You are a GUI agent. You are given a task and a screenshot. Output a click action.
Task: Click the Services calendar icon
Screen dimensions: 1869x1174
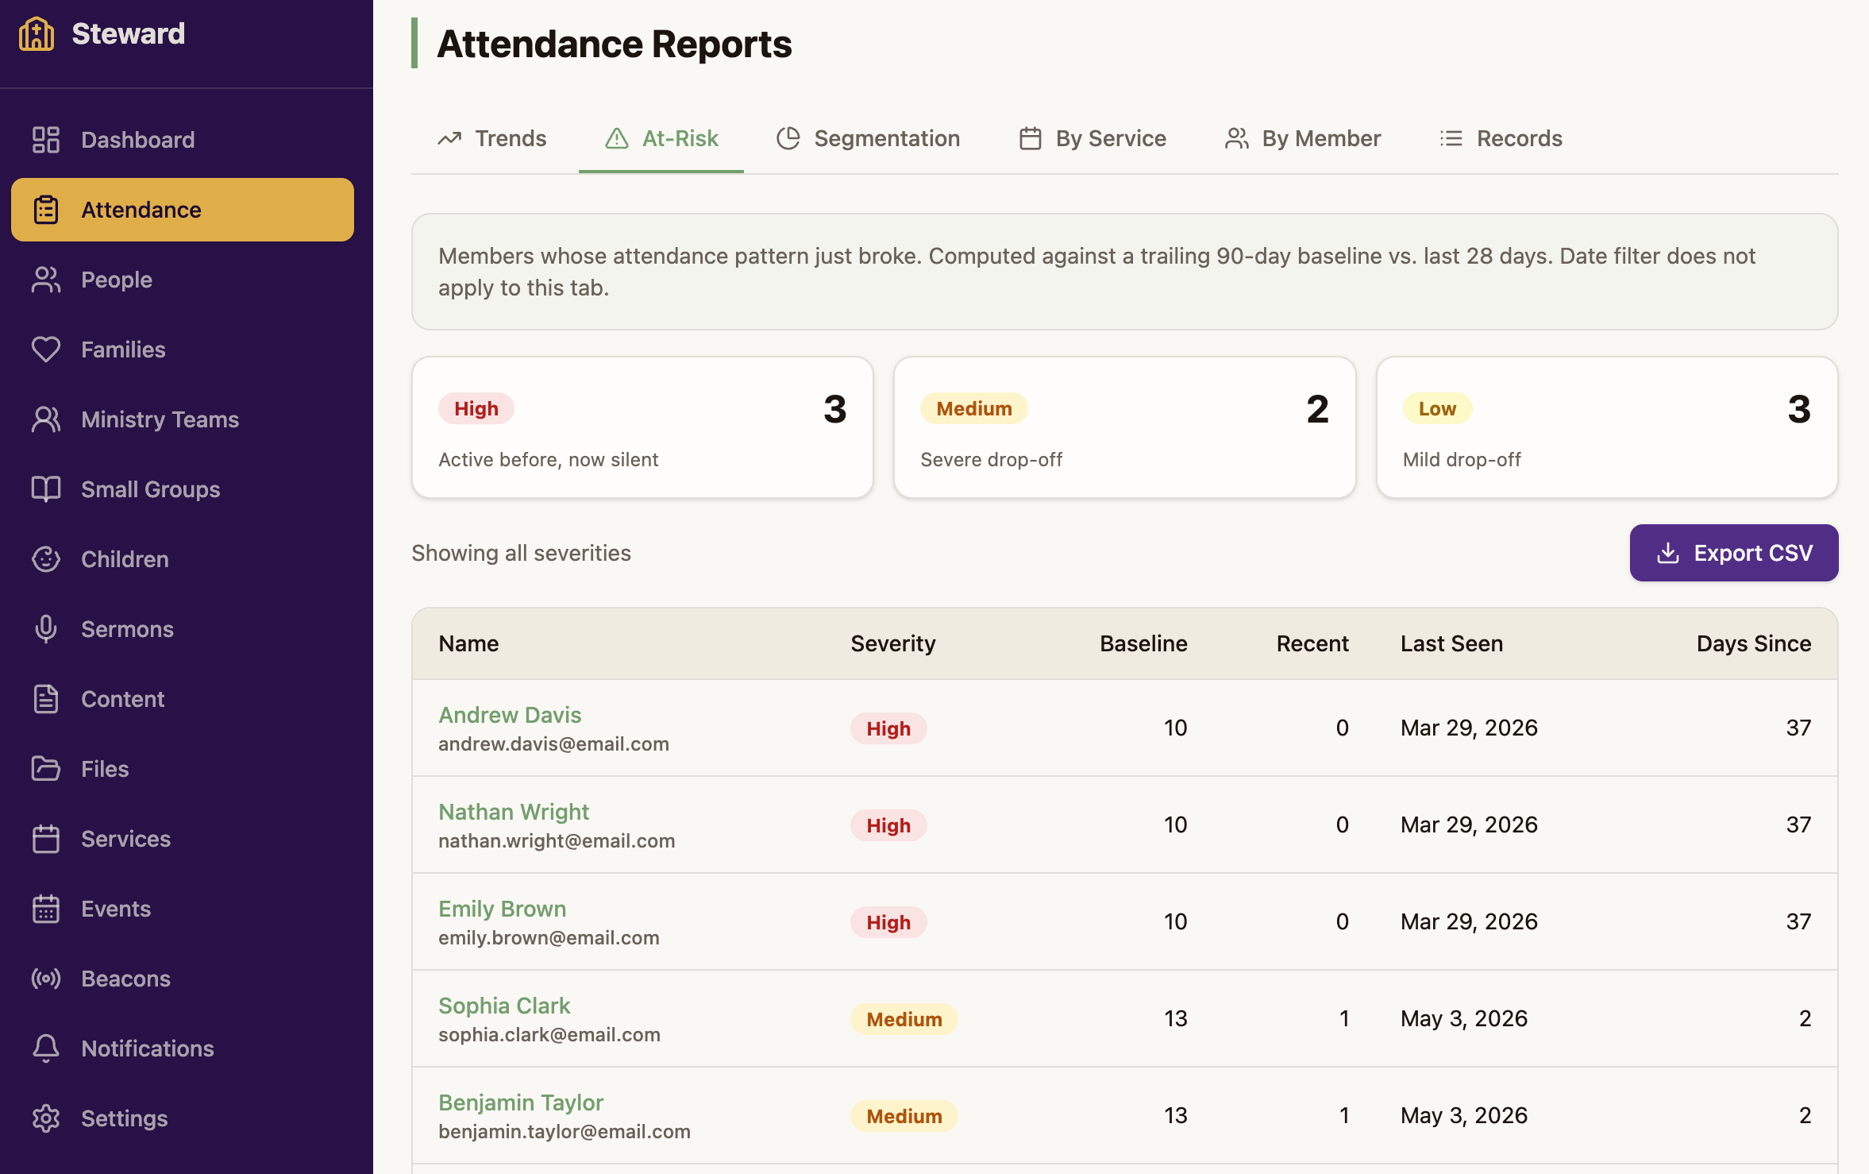pyautogui.click(x=46, y=839)
